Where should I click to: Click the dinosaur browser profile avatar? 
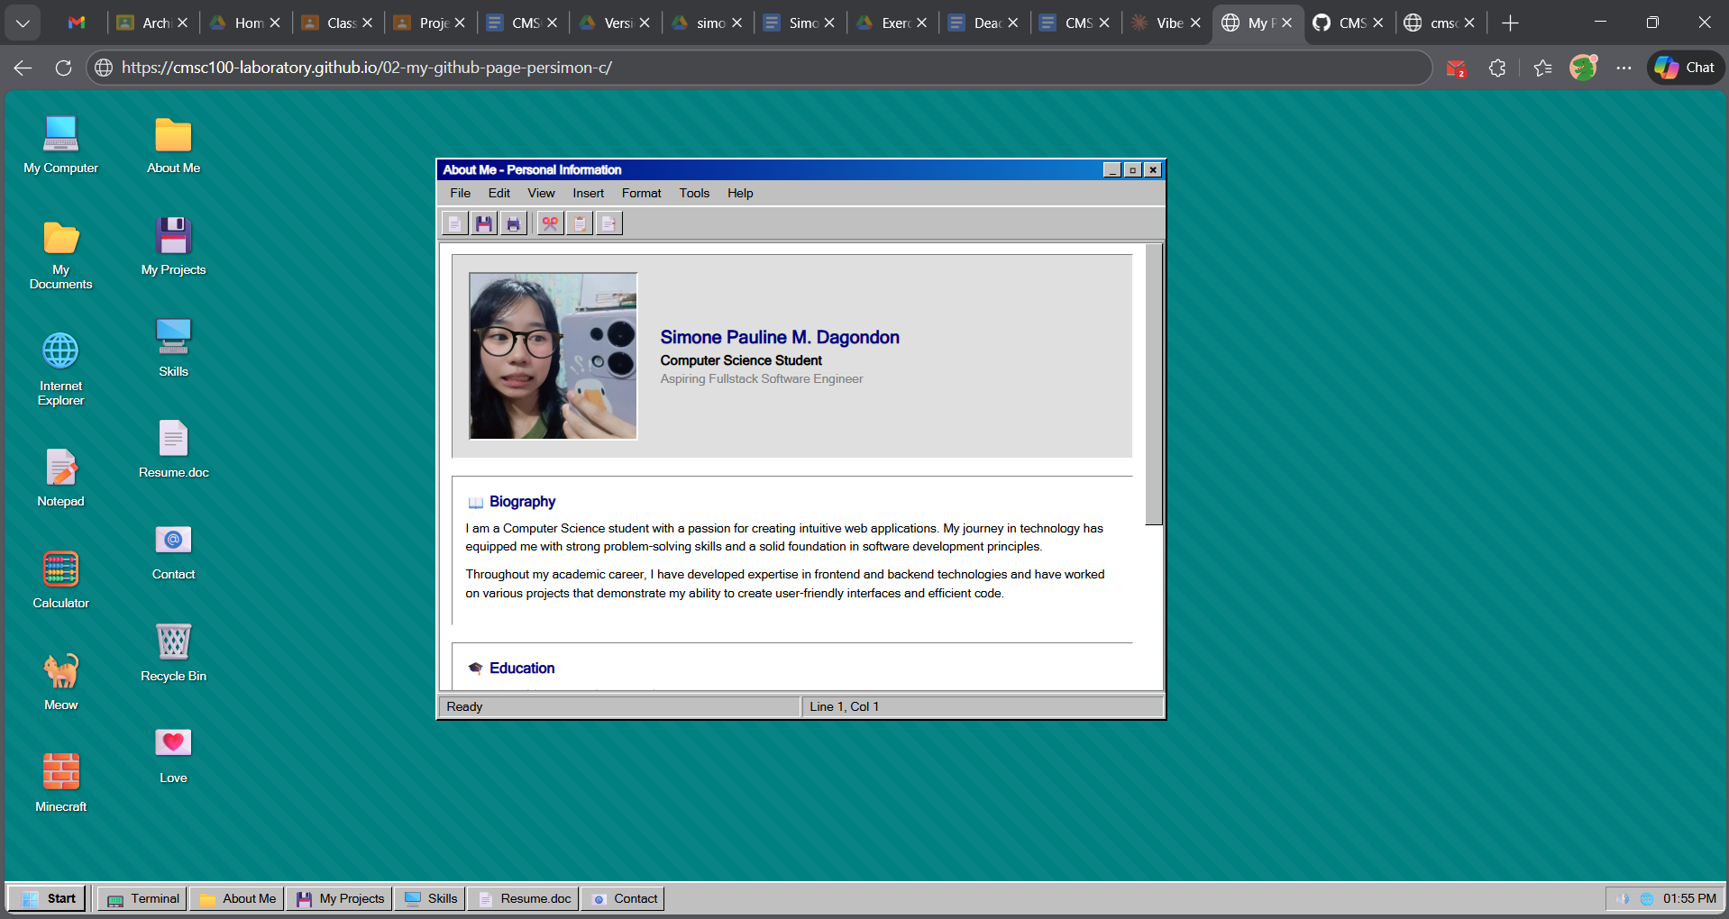1583,68
